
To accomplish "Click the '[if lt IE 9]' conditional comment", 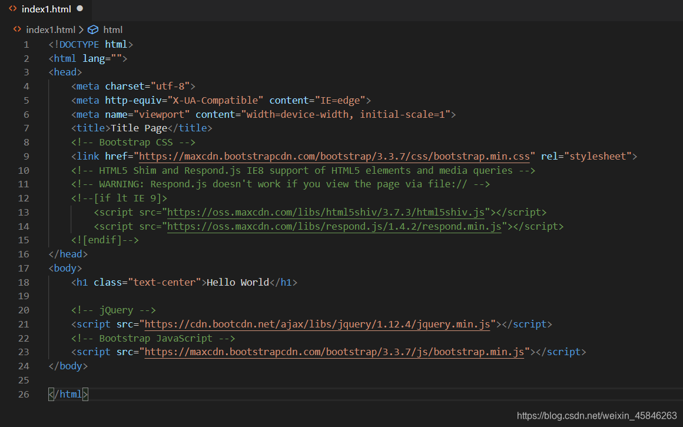I will pos(120,198).
